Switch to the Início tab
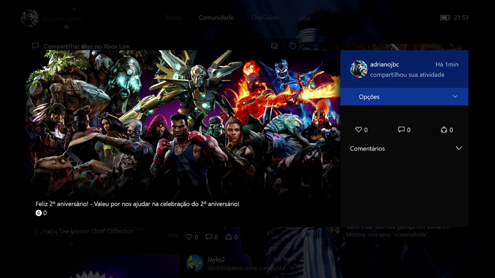 pos(173,18)
